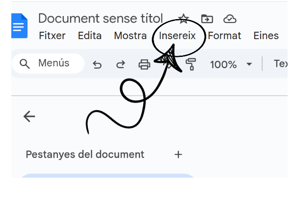288x202 pixels.
Task: Click the Menús search box
Action: (x=48, y=63)
